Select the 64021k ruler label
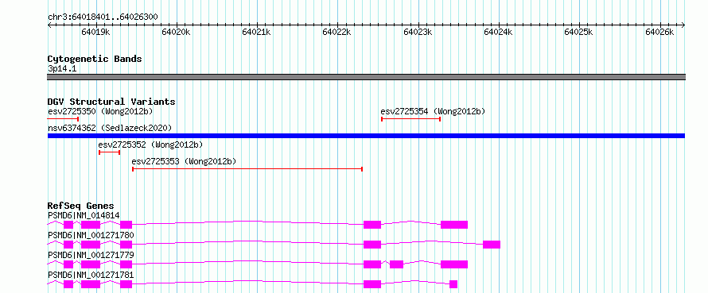Screen dimensions: 708x293 256,33
